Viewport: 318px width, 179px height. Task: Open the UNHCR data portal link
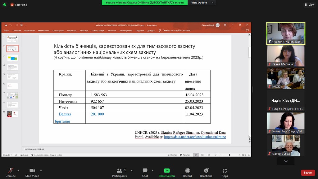click(195, 137)
